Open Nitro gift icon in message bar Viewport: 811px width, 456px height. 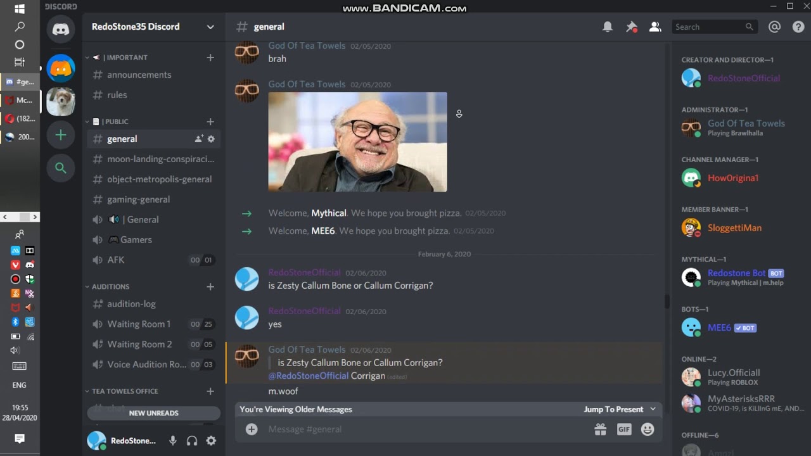tap(600, 429)
